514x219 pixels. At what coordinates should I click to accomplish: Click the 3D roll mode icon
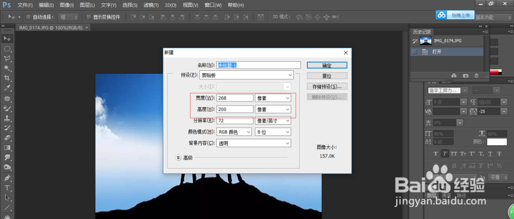308,17
